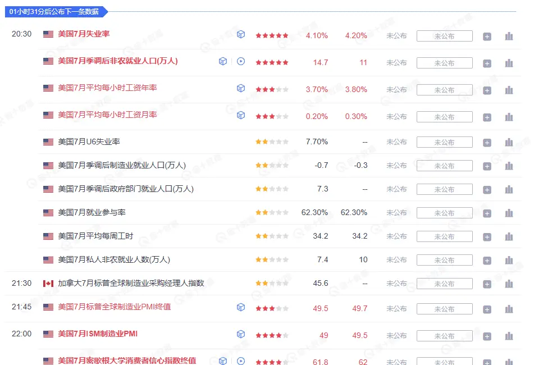The width and height of the screenshot is (534, 365).
Task: Click cube icon for 美国7月平均每小时工资年率
Action: click(241, 88)
